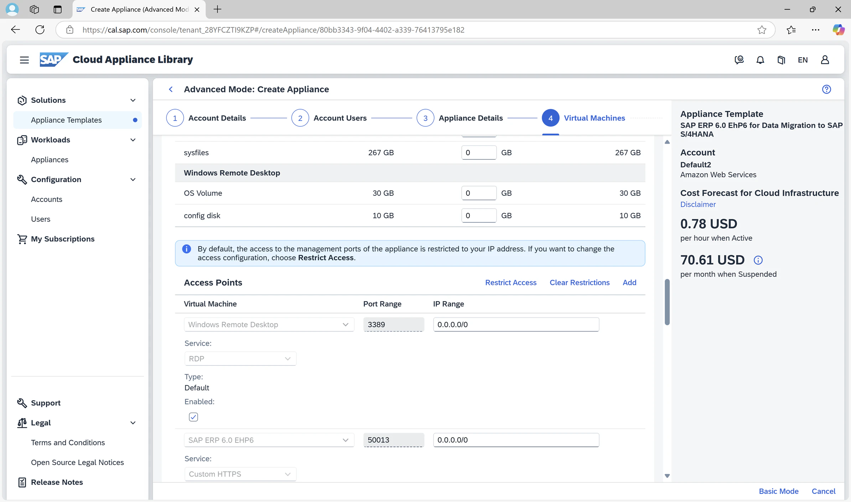Select the Virtual Machines step 4
The width and height of the screenshot is (851, 502).
[583, 118]
